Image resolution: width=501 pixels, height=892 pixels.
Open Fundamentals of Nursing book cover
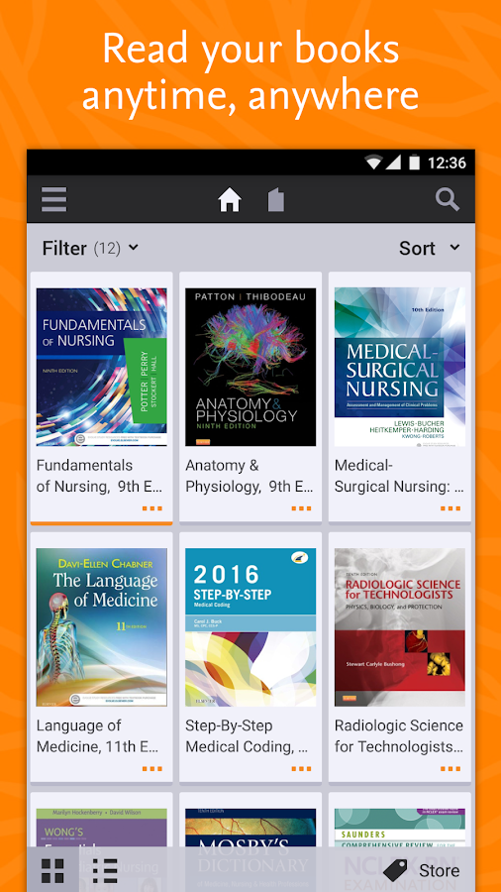click(x=102, y=367)
